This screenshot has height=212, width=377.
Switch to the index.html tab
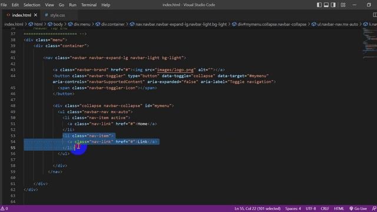(21, 15)
